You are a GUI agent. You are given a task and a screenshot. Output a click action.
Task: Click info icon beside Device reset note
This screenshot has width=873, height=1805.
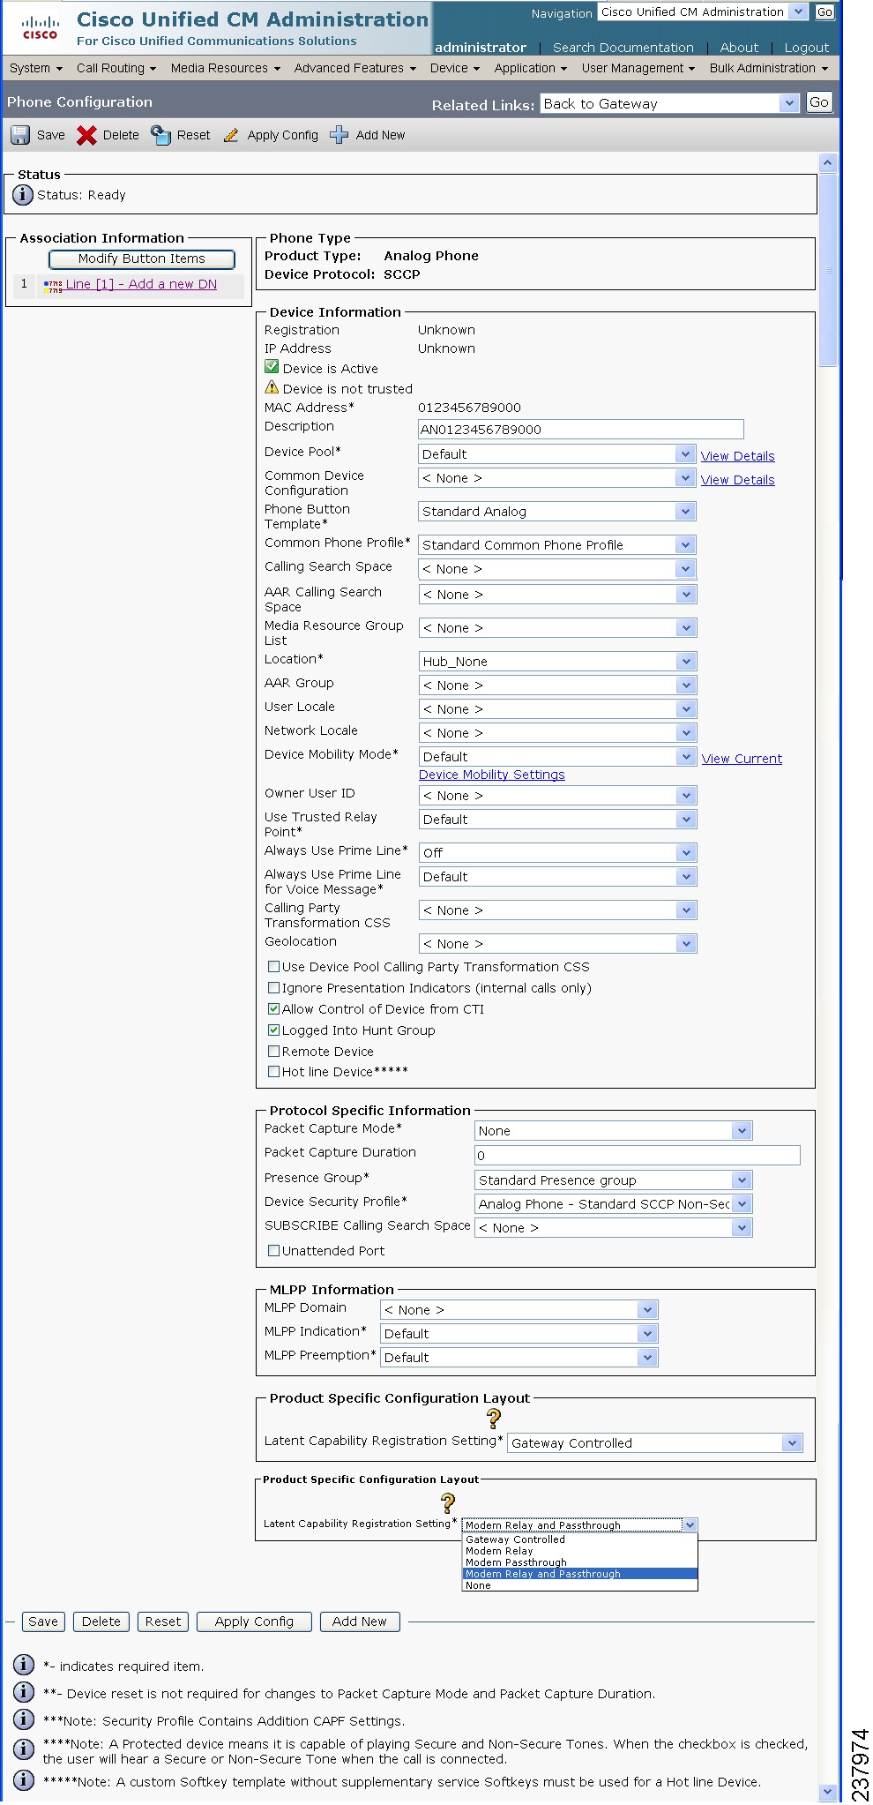click(x=24, y=1692)
